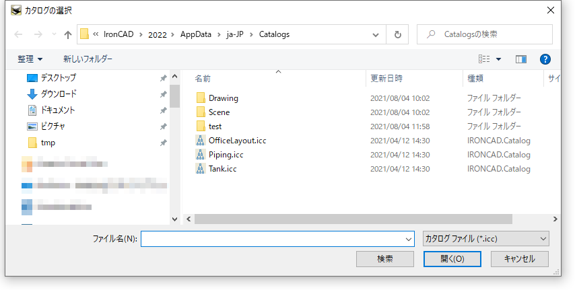Click the Up one level arrow icon
Image resolution: width=575 pixels, height=290 pixels.
pyautogui.click(x=67, y=34)
